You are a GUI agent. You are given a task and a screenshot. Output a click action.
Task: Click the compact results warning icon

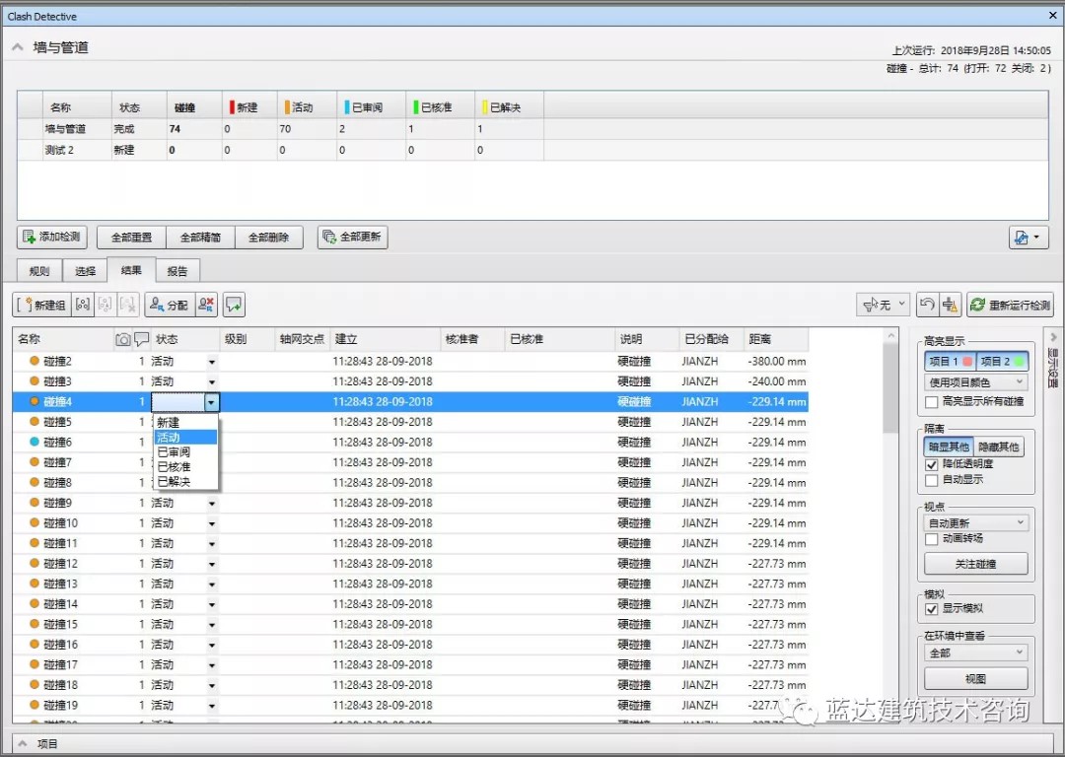click(951, 306)
